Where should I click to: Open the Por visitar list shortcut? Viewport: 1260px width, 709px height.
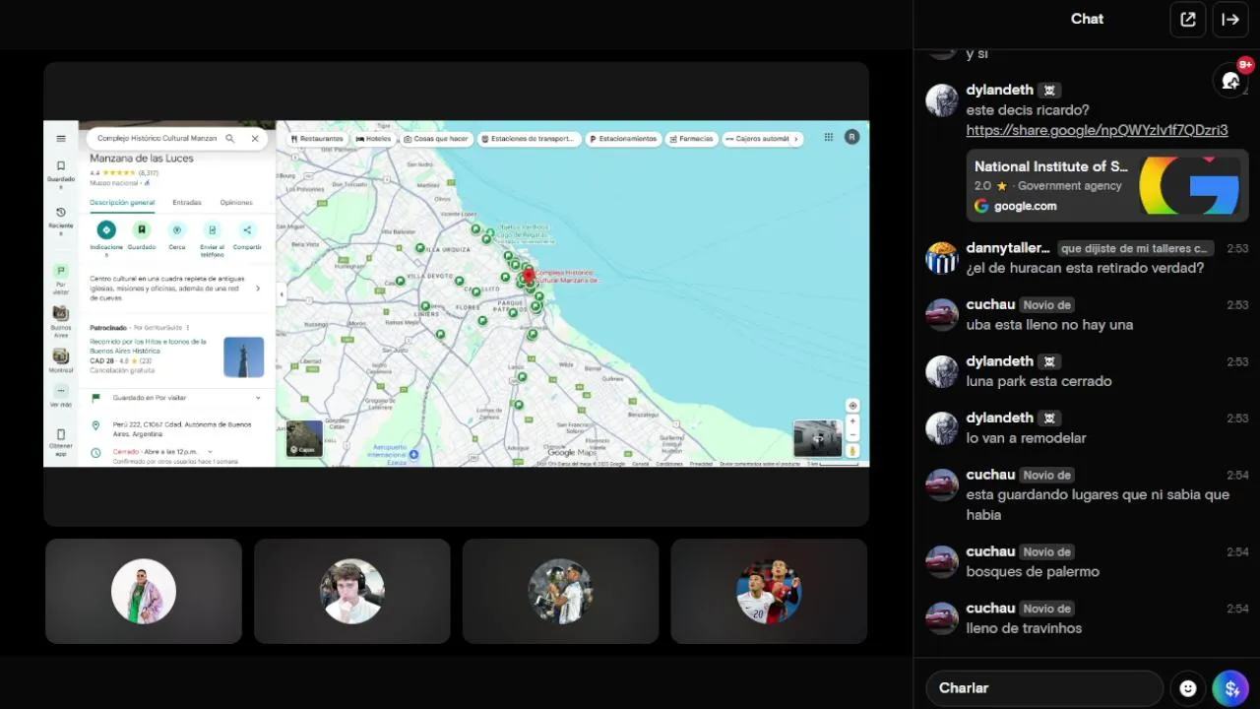61,279
